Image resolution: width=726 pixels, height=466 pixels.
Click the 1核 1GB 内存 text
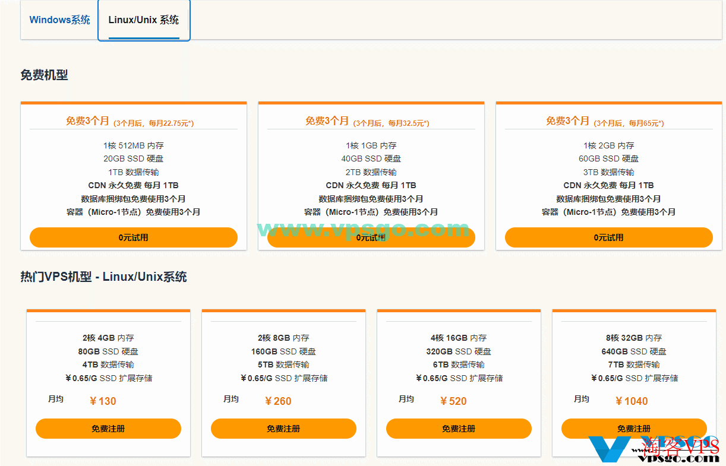pos(371,145)
